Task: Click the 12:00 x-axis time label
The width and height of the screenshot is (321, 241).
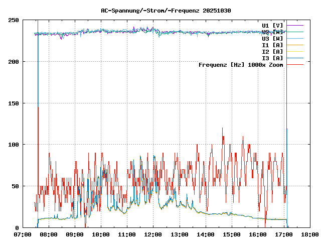Action: tap(153, 234)
